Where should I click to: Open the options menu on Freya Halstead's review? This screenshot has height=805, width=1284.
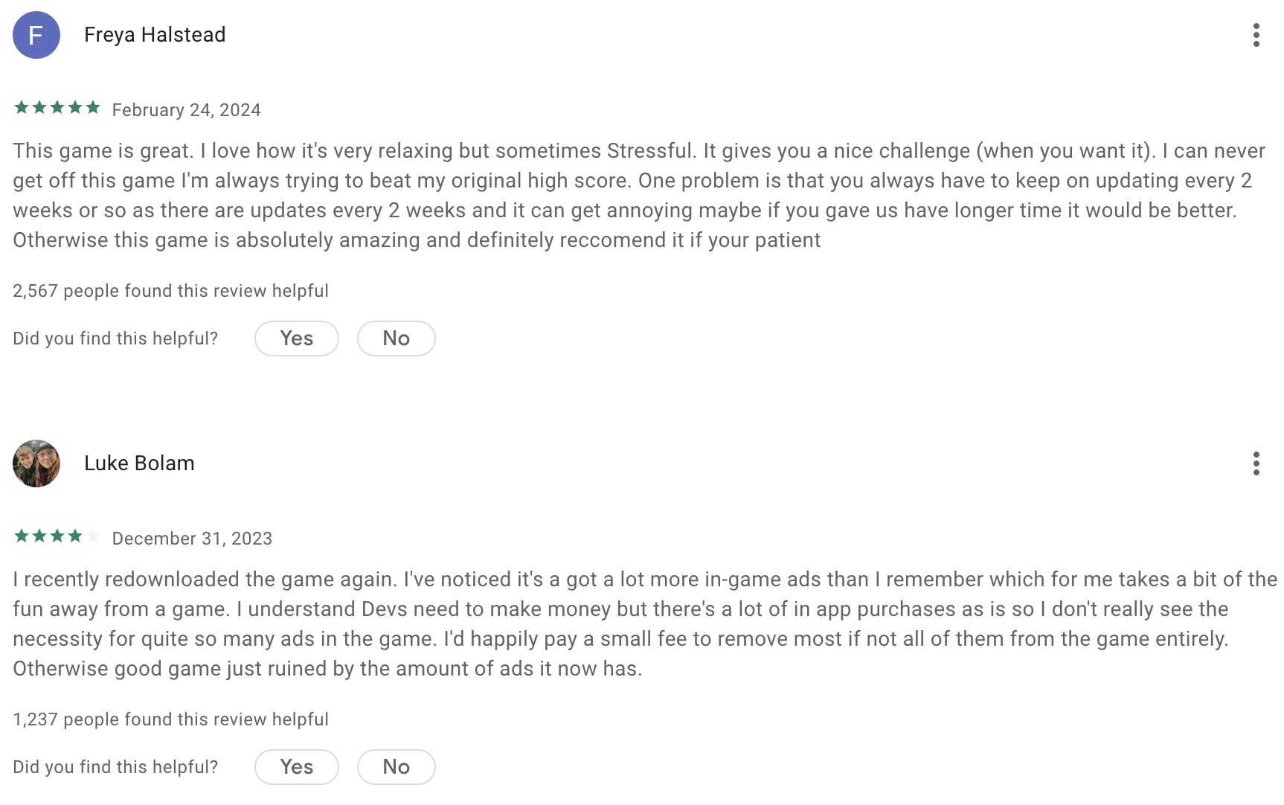point(1256,35)
